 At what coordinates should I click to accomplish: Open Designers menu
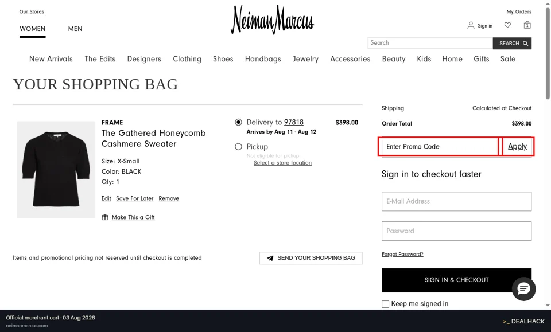click(x=144, y=59)
